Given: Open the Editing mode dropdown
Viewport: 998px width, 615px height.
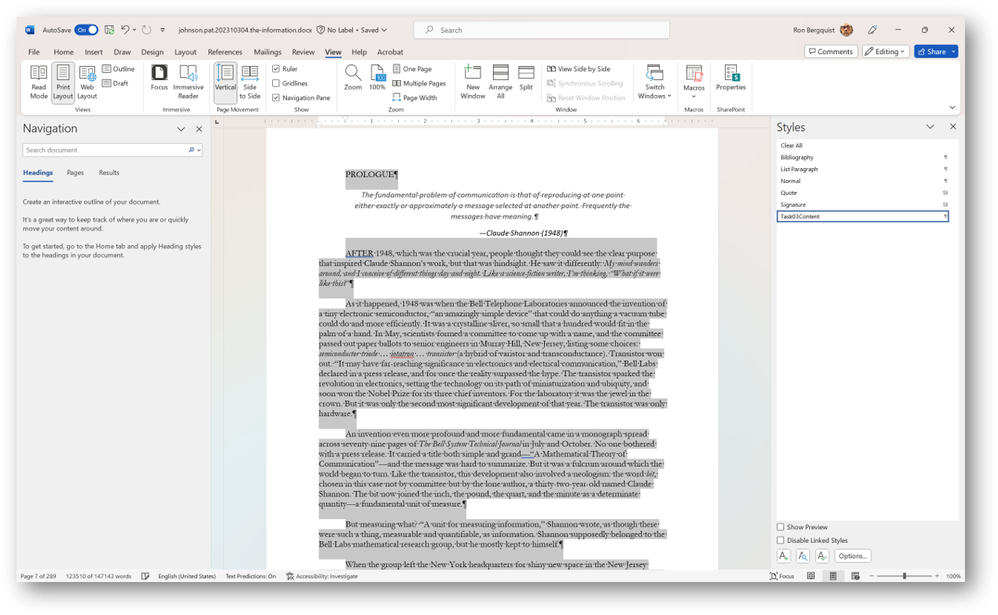Looking at the screenshot, I should pyautogui.click(x=885, y=51).
